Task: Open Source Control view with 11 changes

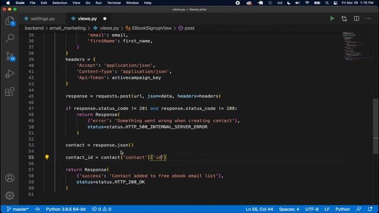Action: pos(10,56)
